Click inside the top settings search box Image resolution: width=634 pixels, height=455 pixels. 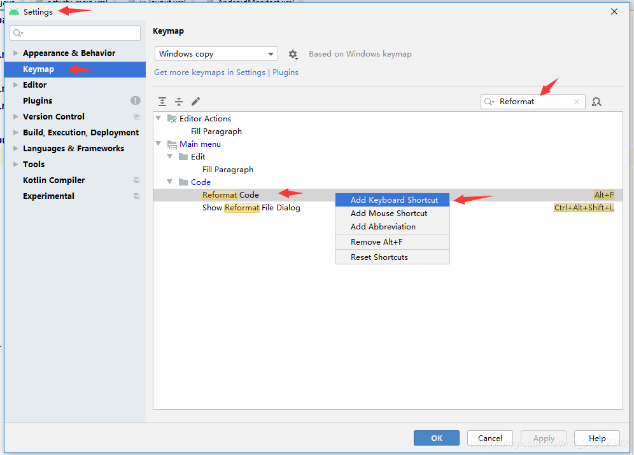coord(74,32)
